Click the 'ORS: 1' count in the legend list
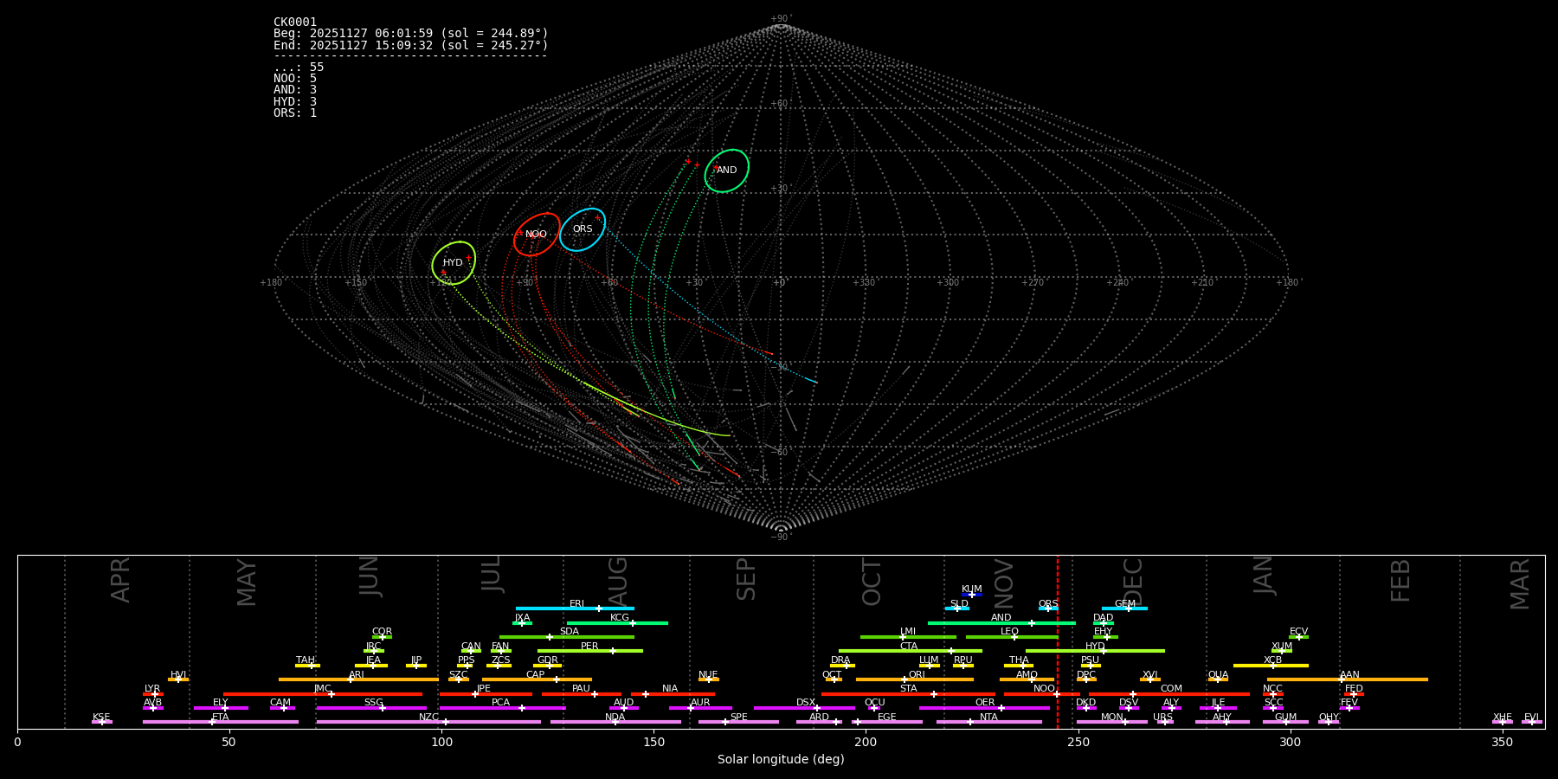Image resolution: width=1558 pixels, height=779 pixels. coord(295,113)
